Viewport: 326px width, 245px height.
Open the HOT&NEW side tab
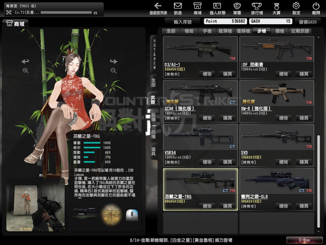point(154,54)
